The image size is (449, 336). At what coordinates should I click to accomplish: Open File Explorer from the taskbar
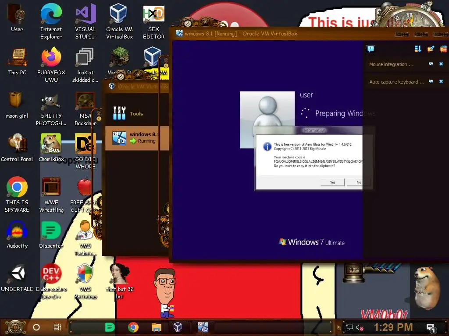point(157,327)
